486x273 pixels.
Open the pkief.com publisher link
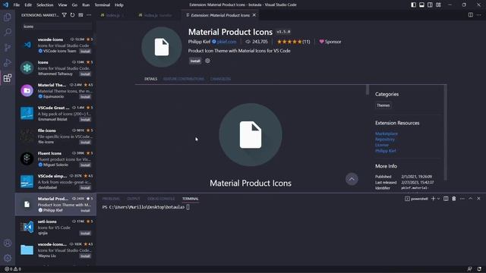point(226,42)
